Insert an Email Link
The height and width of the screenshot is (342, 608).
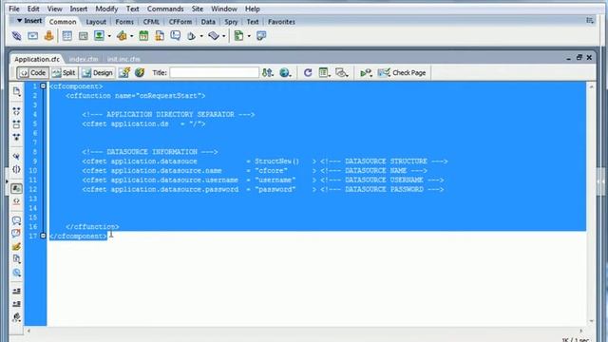pyautogui.click(x=32, y=36)
